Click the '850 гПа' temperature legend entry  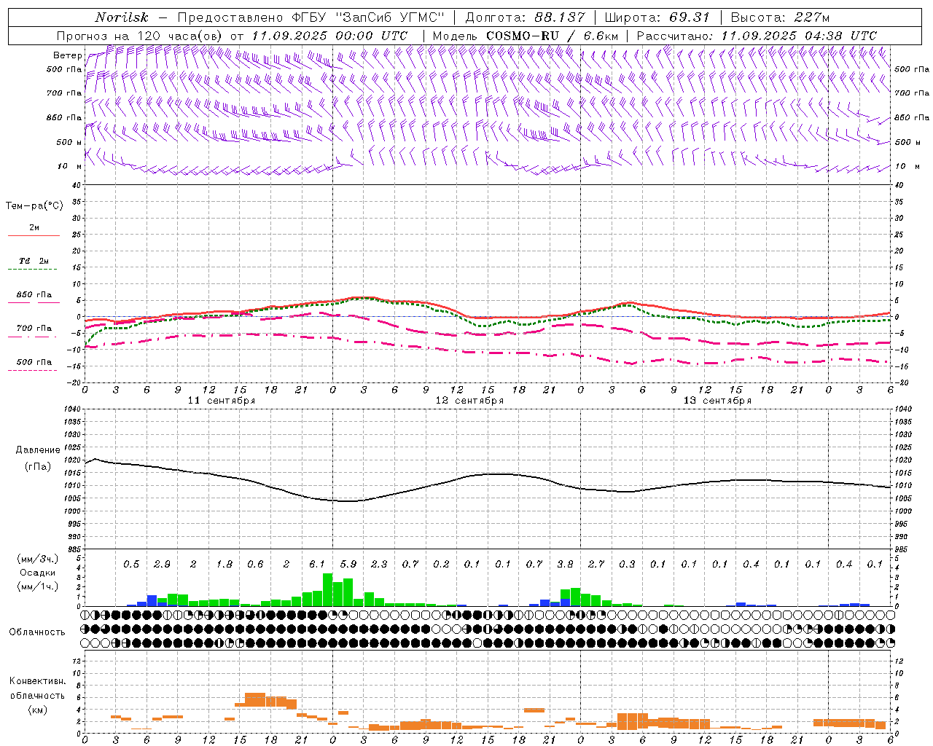tap(34, 295)
